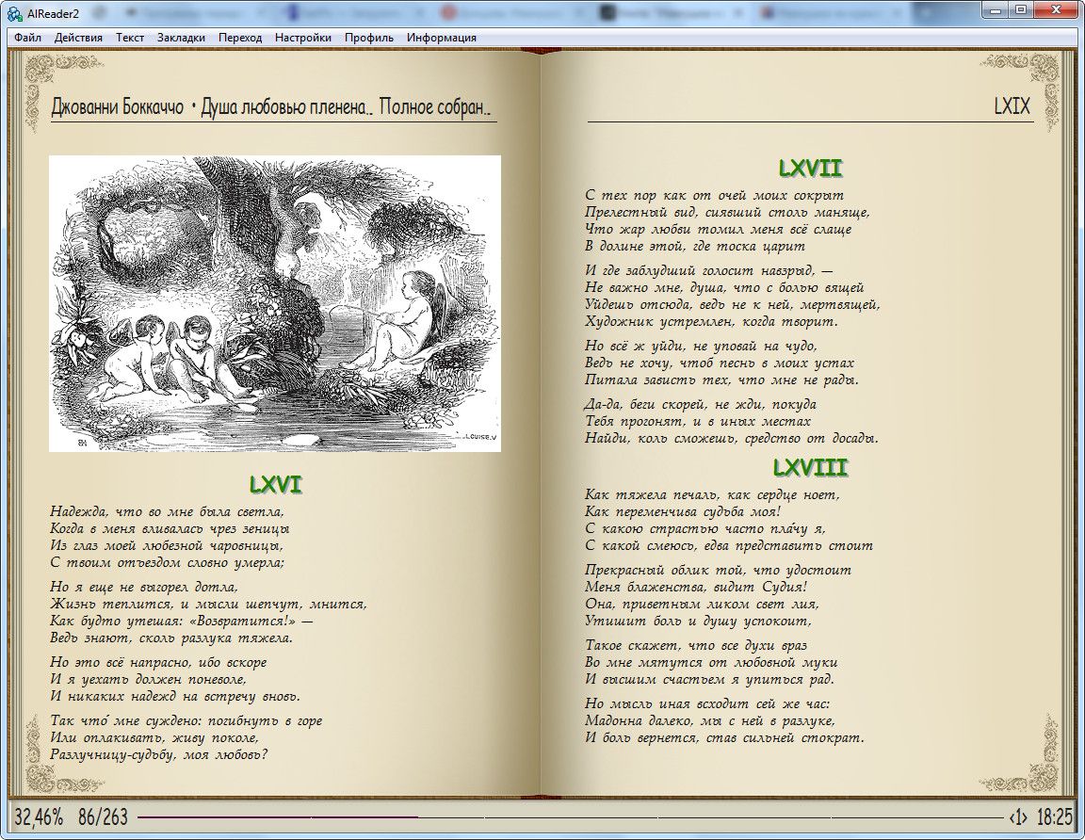Open the Действия menu
Image resolution: width=1085 pixels, height=840 pixels.
click(78, 38)
